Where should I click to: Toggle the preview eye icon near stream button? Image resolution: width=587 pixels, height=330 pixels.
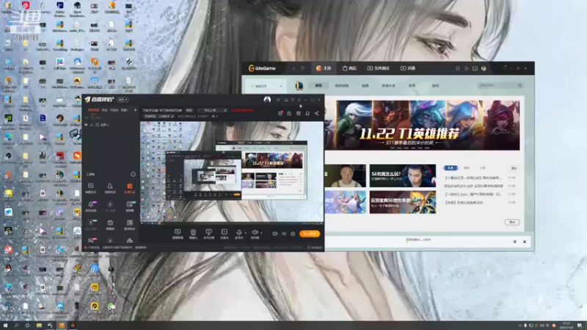pos(284,234)
